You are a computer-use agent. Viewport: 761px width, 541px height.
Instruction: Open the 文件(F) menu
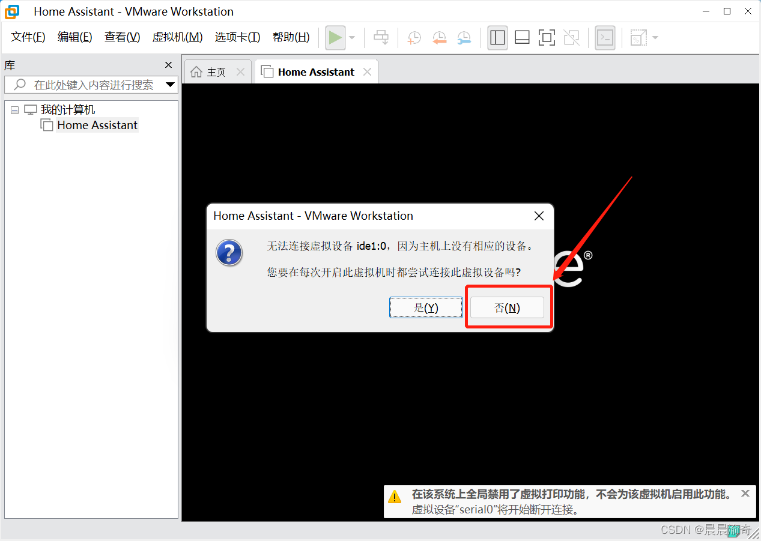[28, 37]
